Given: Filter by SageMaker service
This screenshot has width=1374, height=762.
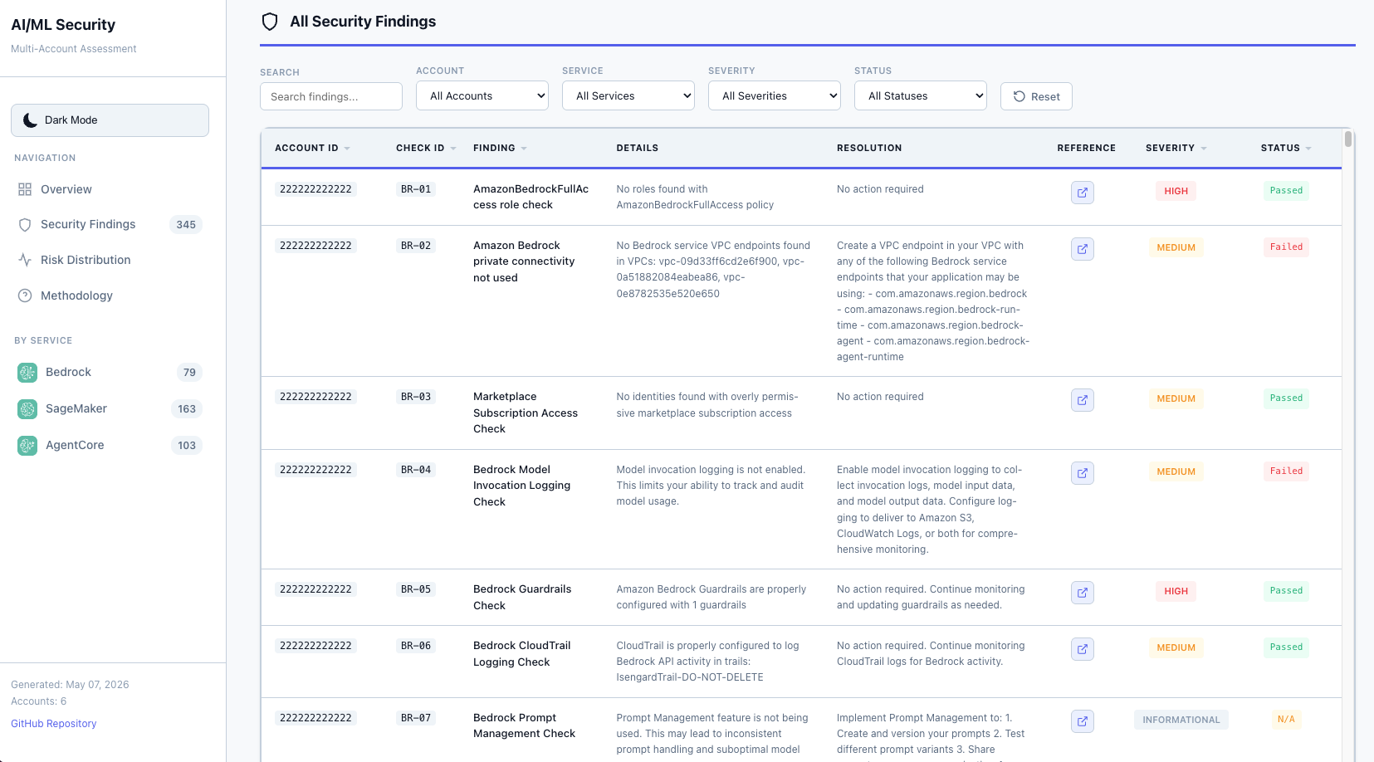Looking at the screenshot, I should (110, 409).
